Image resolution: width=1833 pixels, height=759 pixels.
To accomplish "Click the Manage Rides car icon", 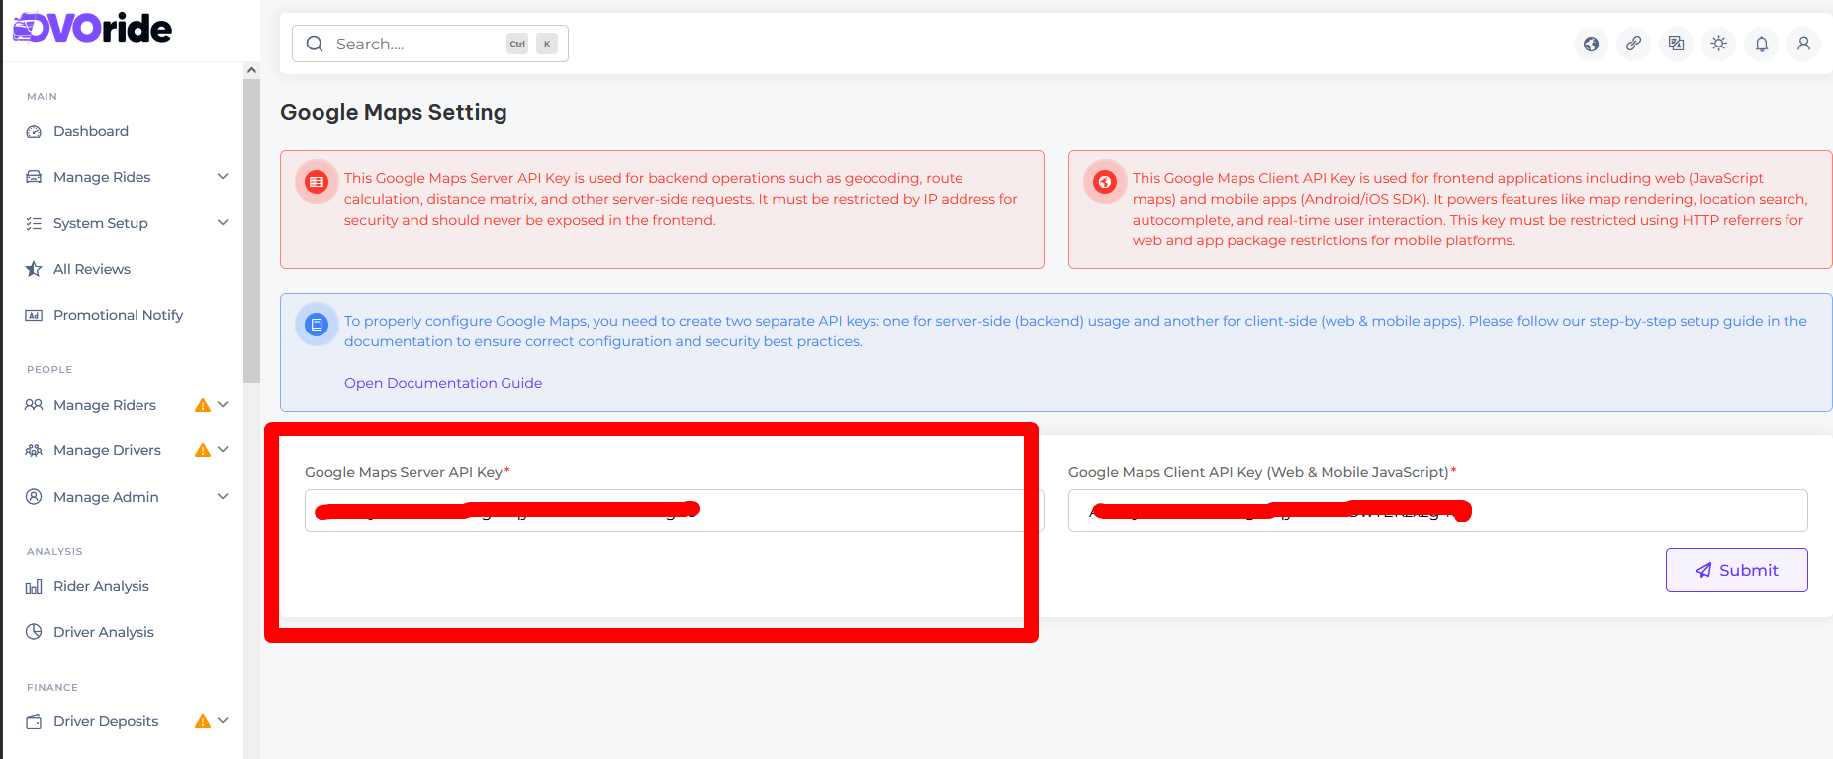I will [34, 177].
